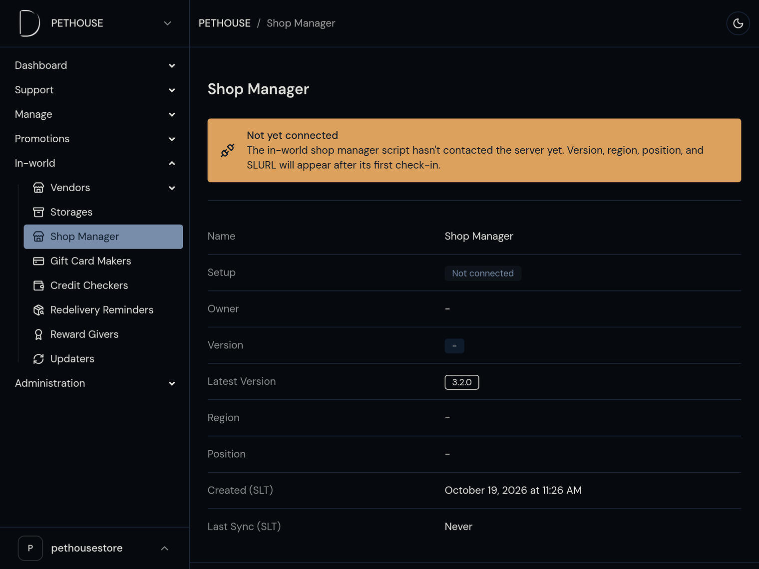Expand the Vendors submenu chevron
Image resolution: width=759 pixels, height=569 pixels.
click(x=172, y=188)
